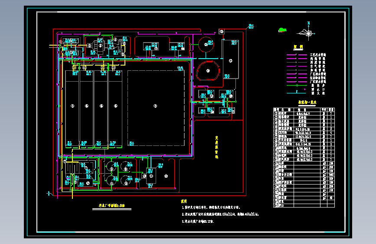Select the small numbered box at the plan's top edge
Image resolution: width=376 pixels, height=244 pixels.
coord(222,31)
